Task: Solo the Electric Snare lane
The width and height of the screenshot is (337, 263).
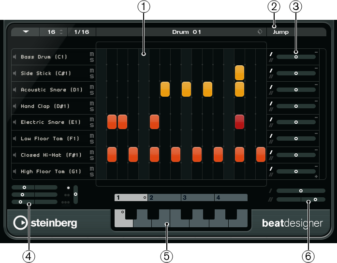Action: (x=92, y=125)
